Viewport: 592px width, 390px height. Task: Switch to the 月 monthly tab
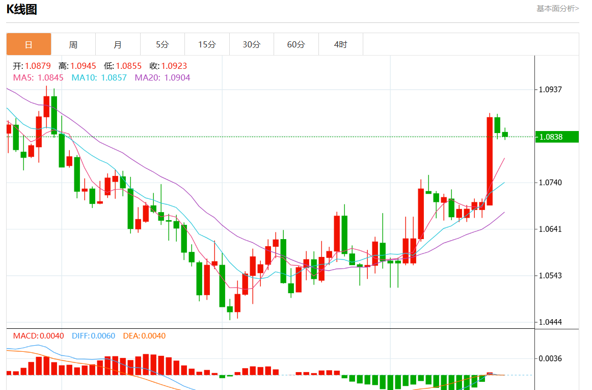pyautogui.click(x=118, y=44)
